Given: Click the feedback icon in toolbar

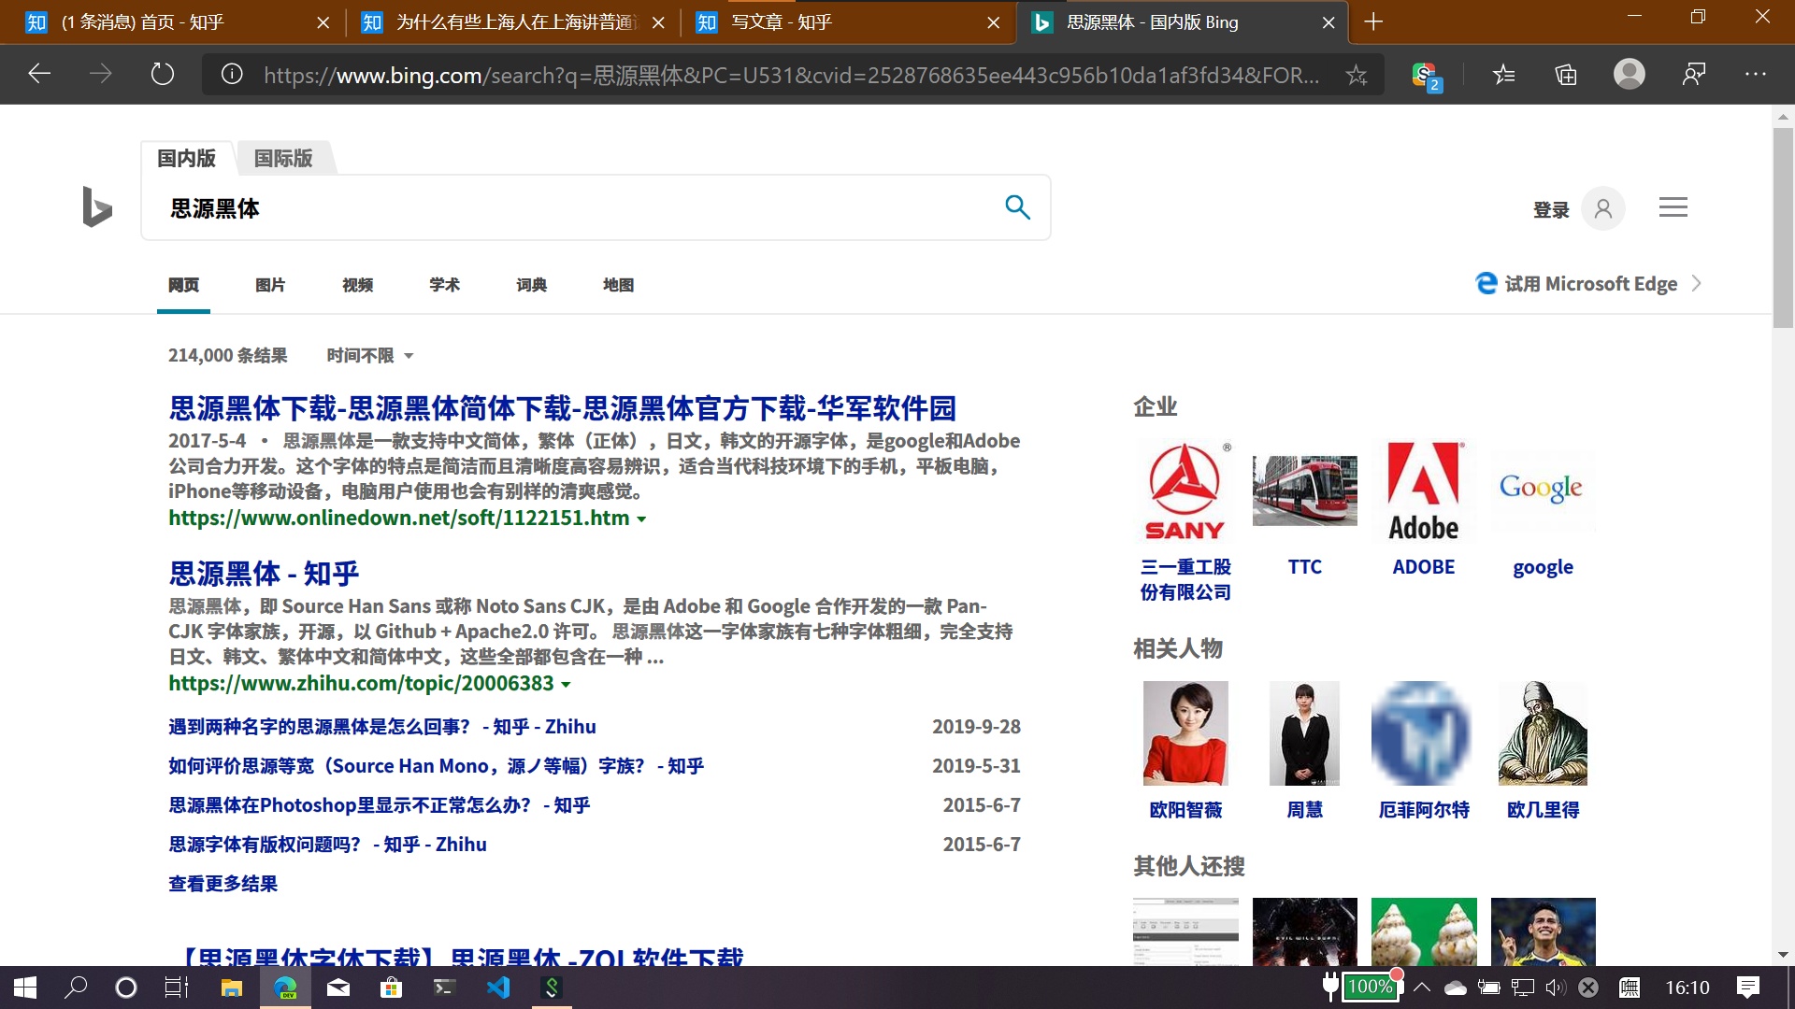Looking at the screenshot, I should point(1693,74).
